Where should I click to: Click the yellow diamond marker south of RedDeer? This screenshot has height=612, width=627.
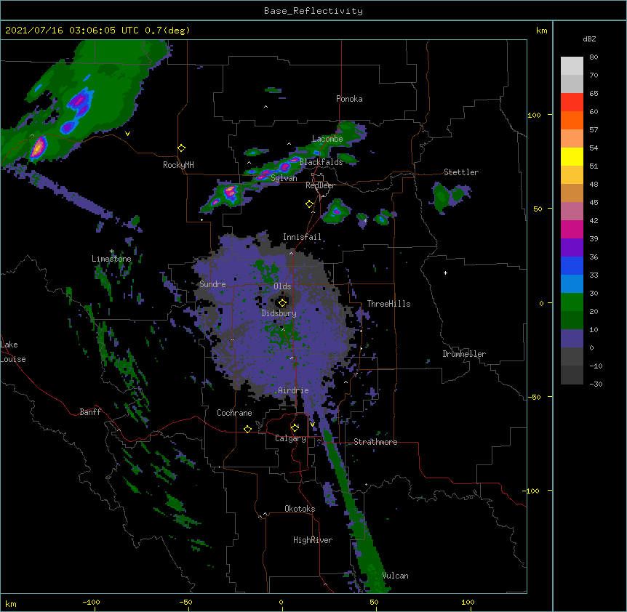[309, 204]
